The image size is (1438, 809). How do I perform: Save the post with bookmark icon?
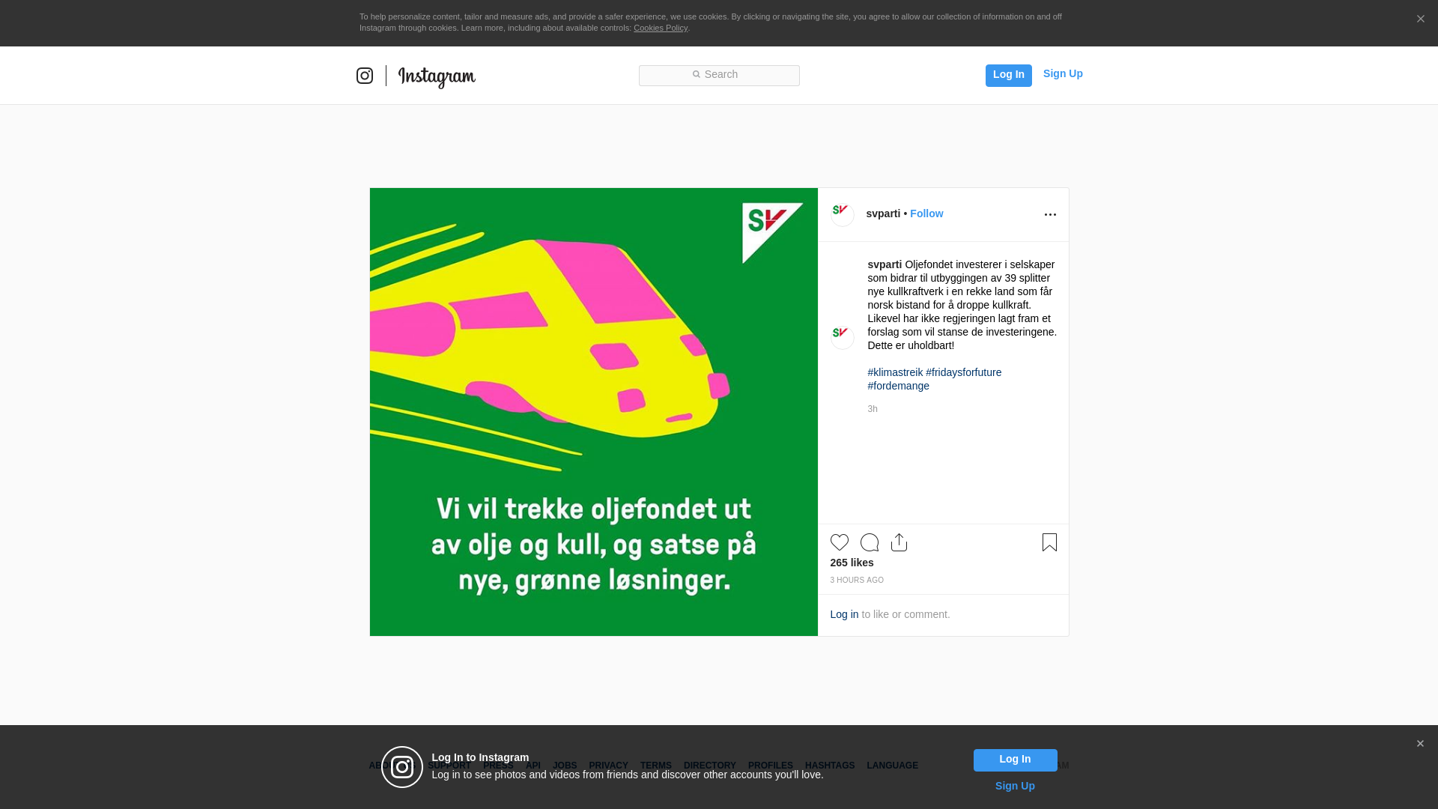point(1049,542)
